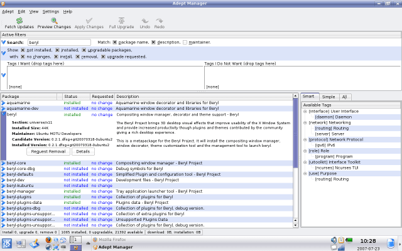This screenshot has height=251, width=402.
Task: Sort by the Status column header
Action: click(x=77, y=97)
